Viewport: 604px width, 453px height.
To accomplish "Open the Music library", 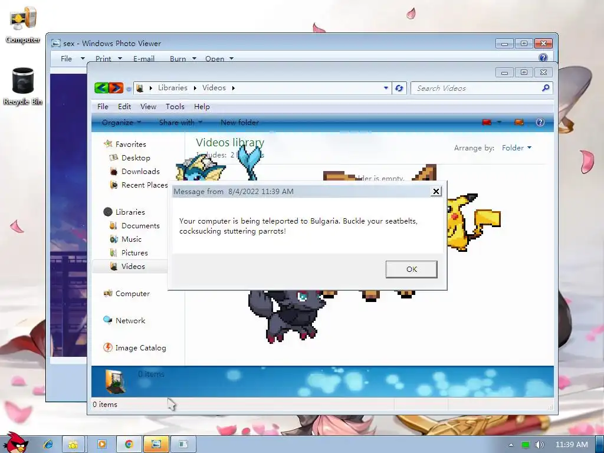I will coord(126,239).
